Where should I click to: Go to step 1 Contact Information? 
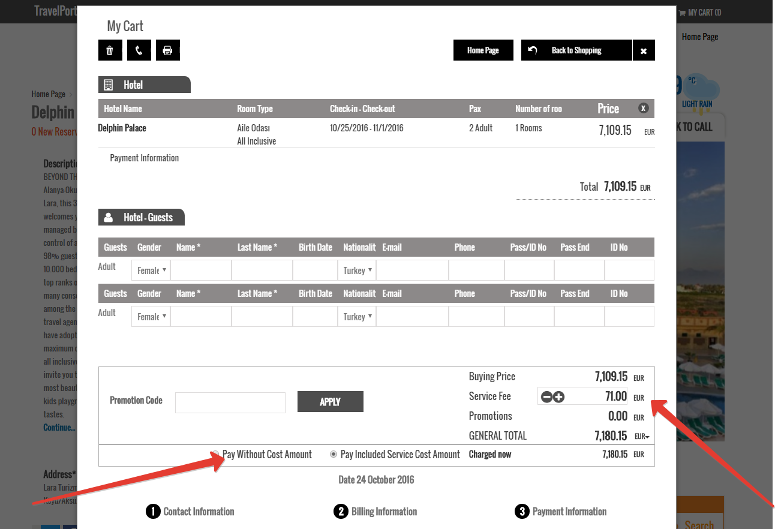tap(190, 512)
